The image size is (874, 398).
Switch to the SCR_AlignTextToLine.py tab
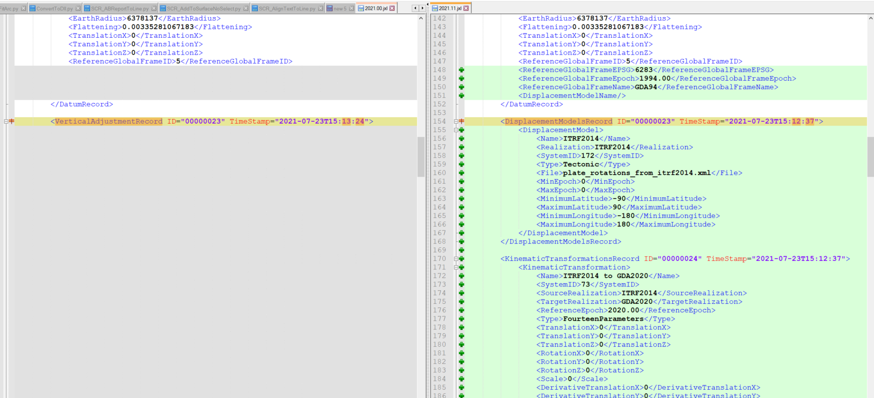tap(287, 8)
